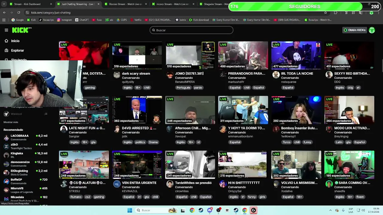383x215 pixels.
Task: Click Sangtar channel avatar
Action: point(64,129)
